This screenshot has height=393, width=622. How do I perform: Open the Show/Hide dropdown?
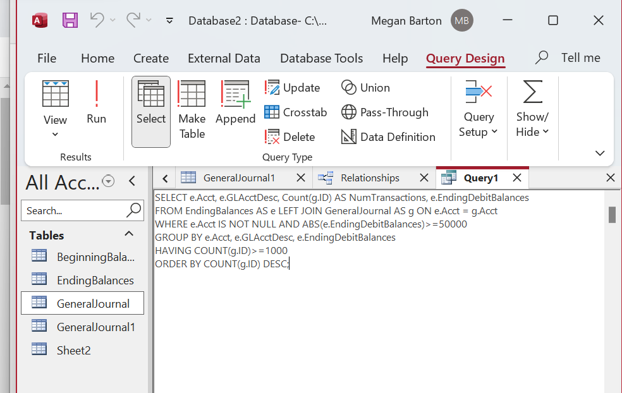tap(532, 111)
